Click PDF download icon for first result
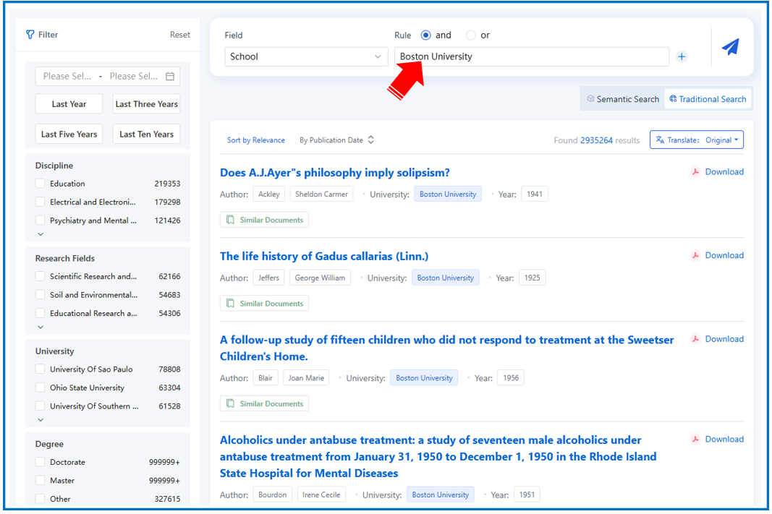 coord(695,172)
